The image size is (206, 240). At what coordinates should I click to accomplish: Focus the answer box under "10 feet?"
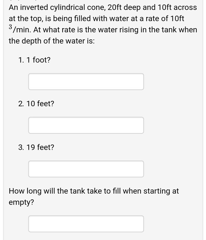86,125
